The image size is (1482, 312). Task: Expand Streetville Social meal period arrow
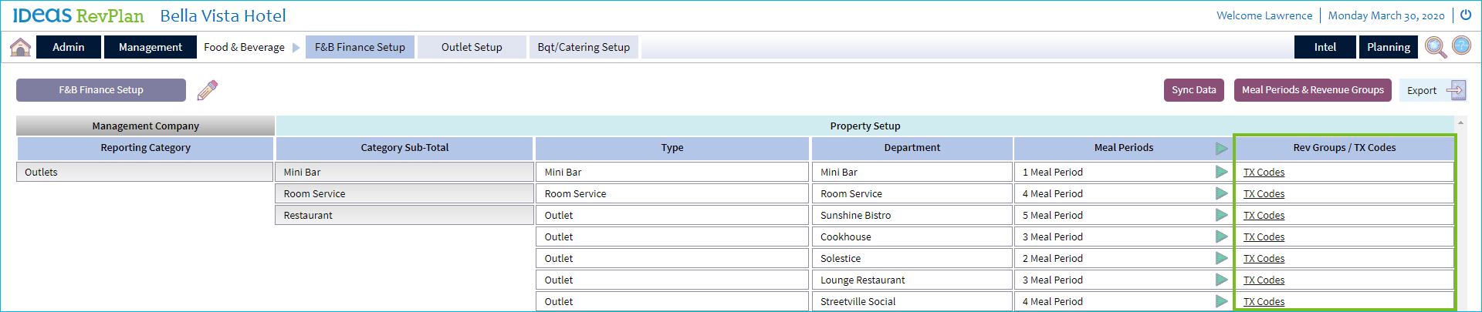click(x=1221, y=301)
